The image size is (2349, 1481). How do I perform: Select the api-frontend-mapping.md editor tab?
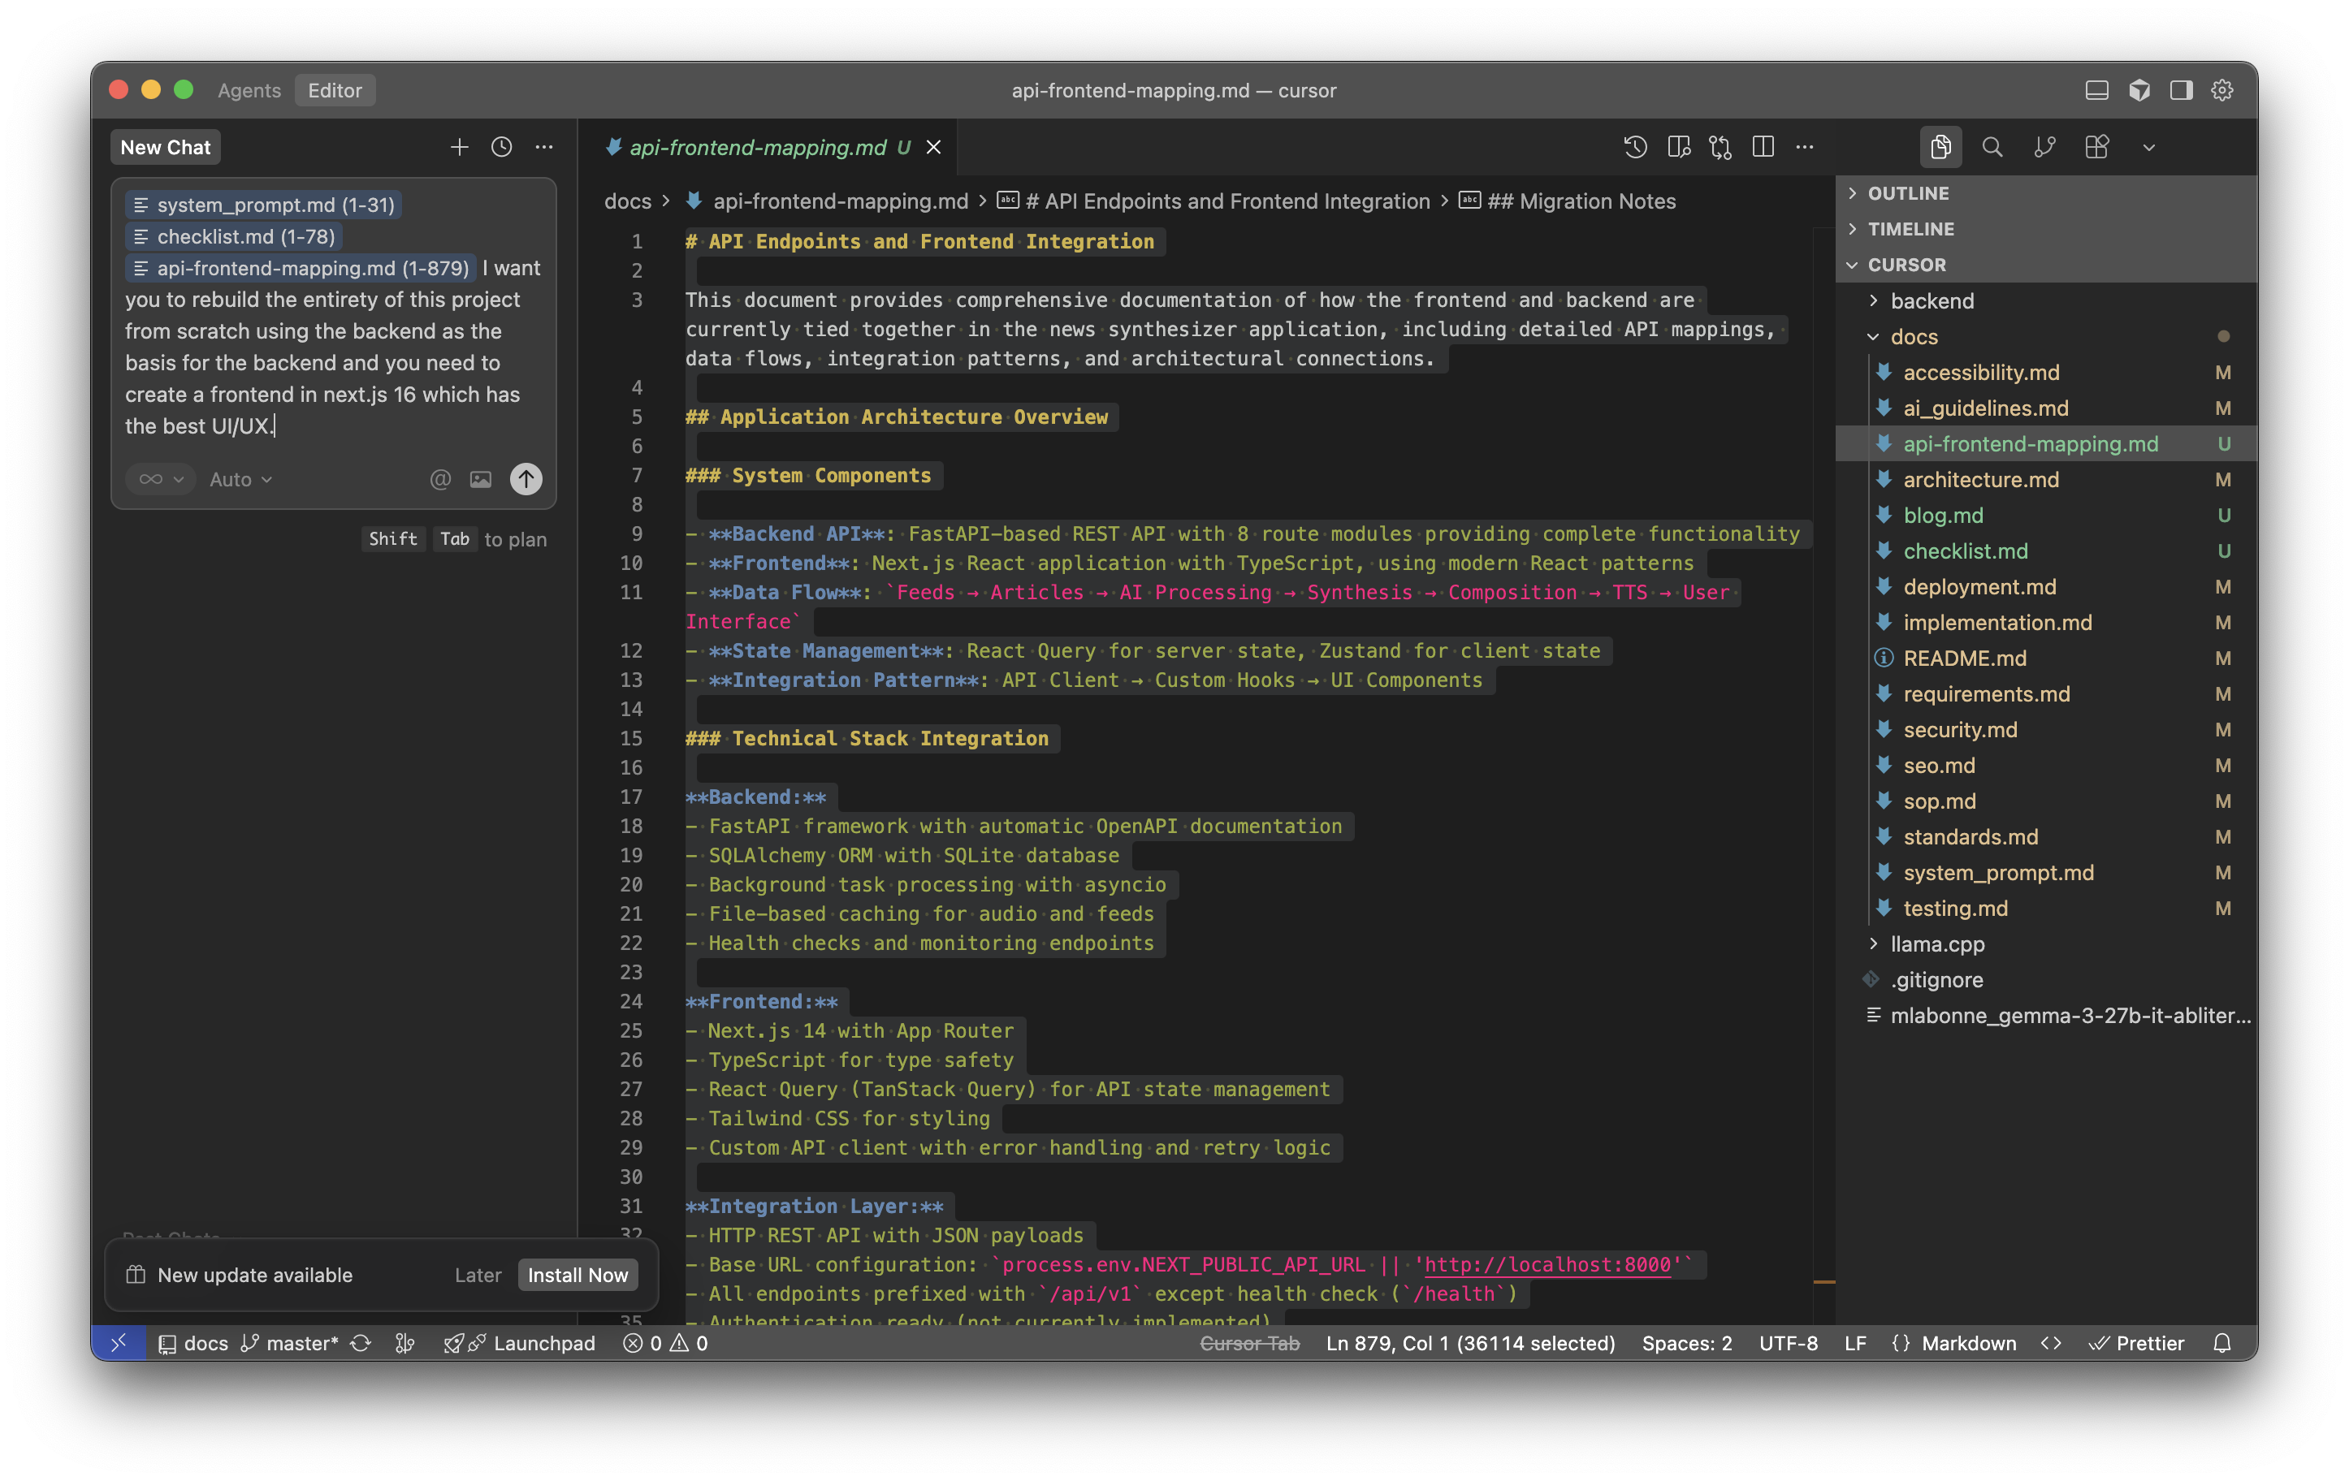[758, 147]
